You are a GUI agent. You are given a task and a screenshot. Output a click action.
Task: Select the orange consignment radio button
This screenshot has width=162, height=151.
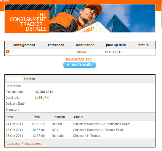(x=8, y=52)
